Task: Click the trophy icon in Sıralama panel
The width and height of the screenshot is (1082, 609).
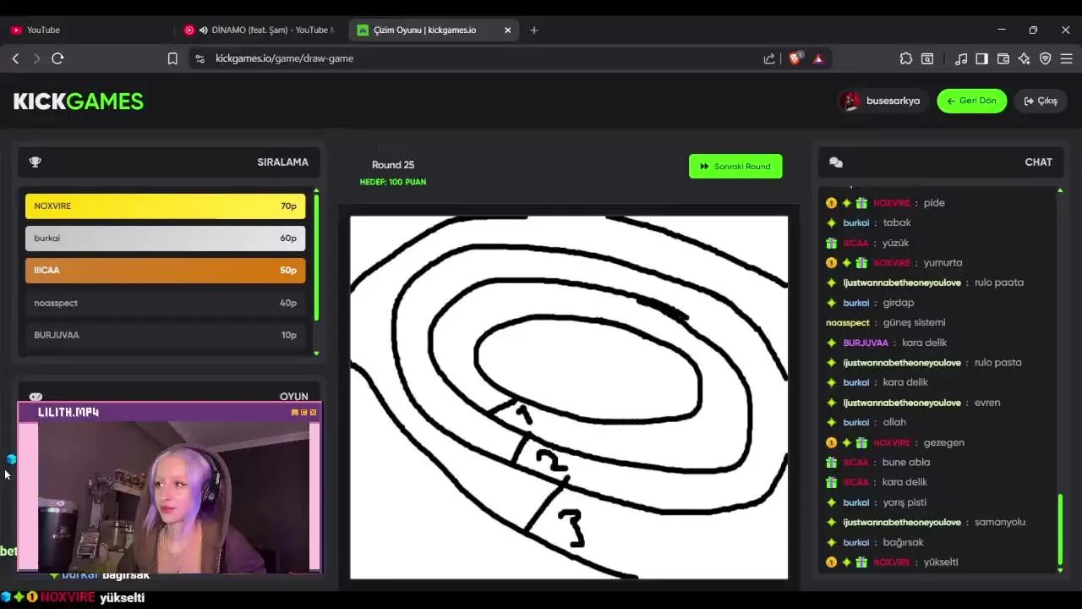Action: (x=35, y=162)
